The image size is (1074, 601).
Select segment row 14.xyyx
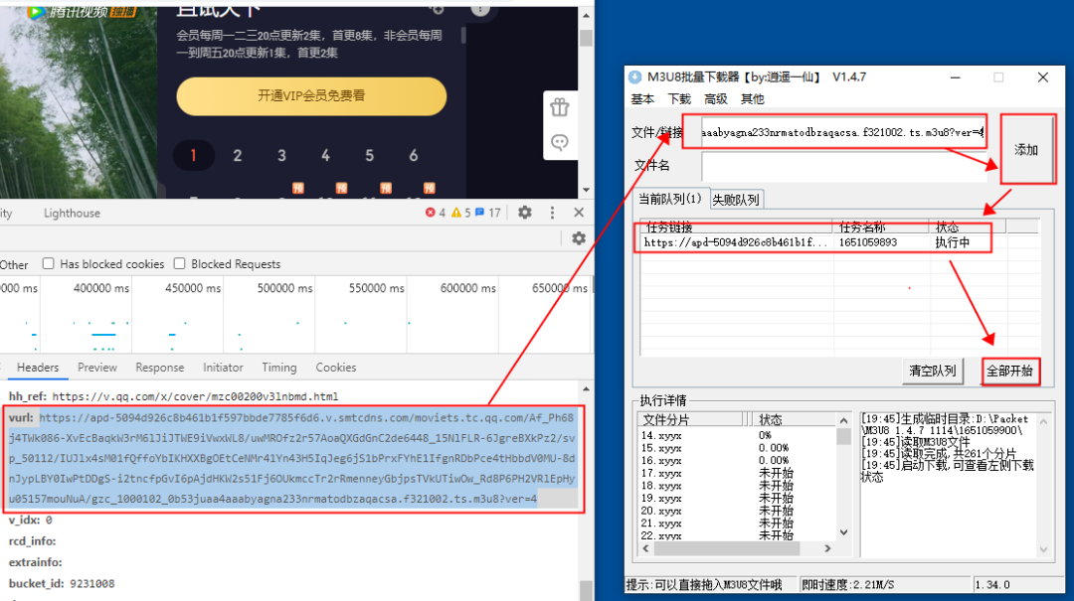point(736,435)
